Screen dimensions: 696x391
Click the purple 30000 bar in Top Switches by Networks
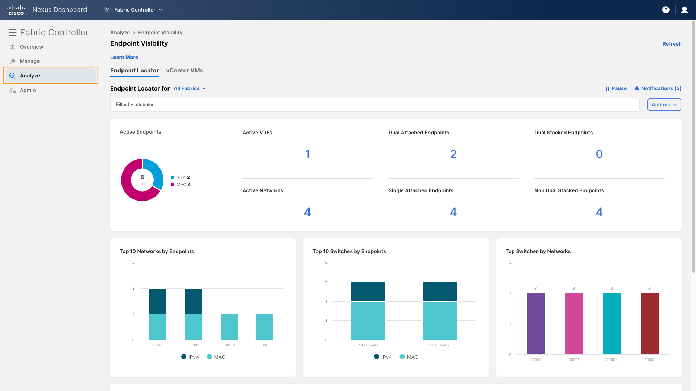click(x=536, y=324)
